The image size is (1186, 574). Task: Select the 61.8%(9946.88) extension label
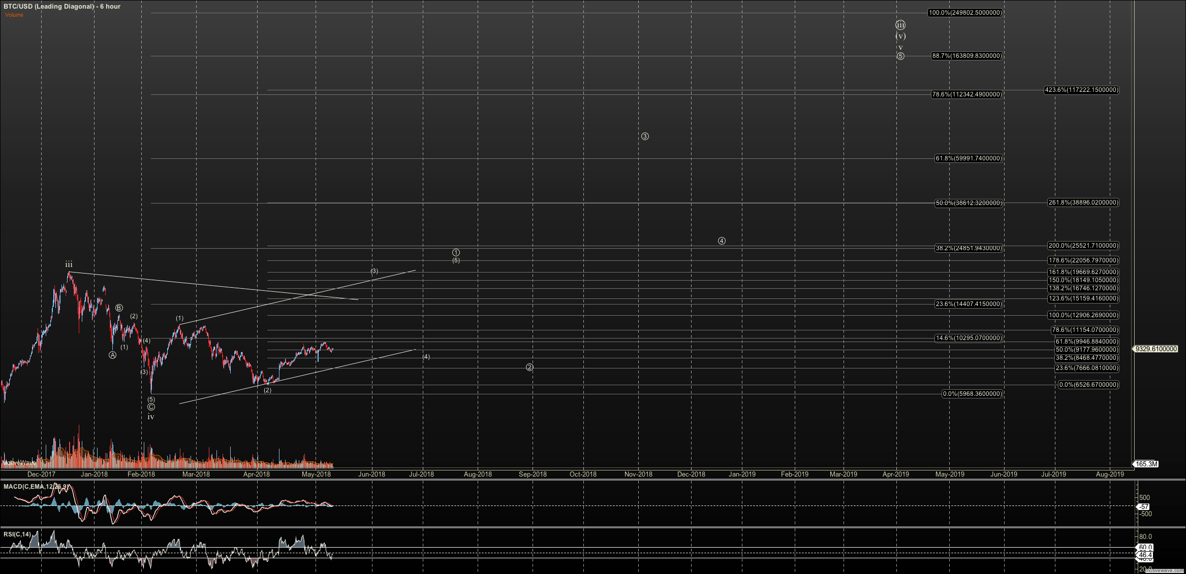[1087, 342]
